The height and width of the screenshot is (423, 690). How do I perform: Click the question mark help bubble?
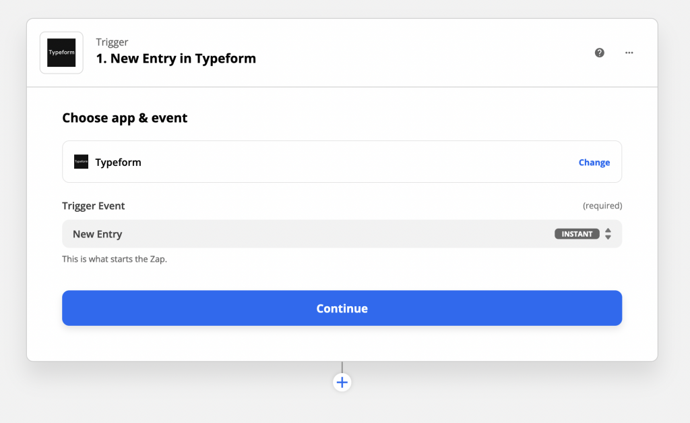pyautogui.click(x=599, y=52)
